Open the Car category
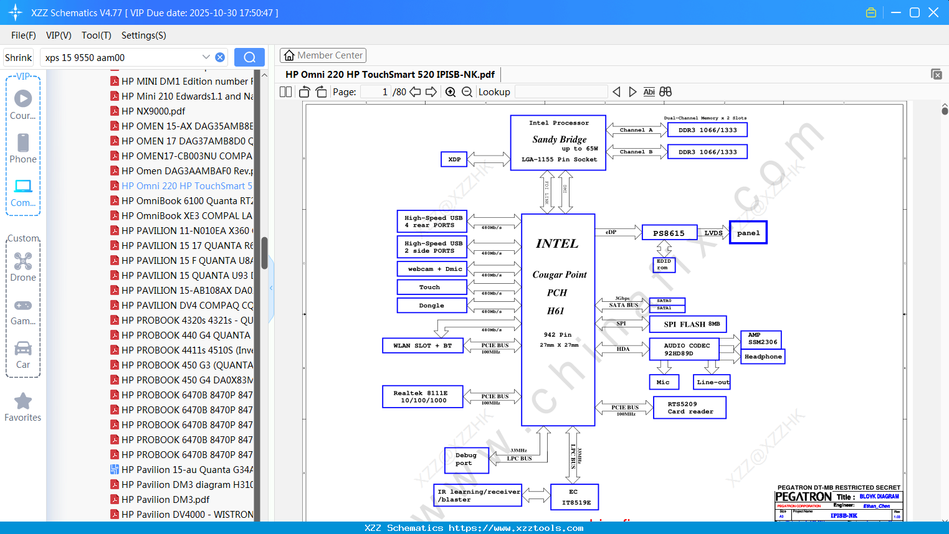Image resolution: width=949 pixels, height=534 pixels. tap(23, 355)
